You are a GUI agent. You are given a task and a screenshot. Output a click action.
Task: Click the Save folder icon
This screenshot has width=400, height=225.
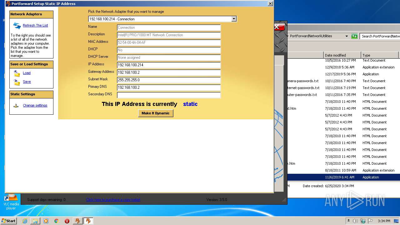[x=17, y=82]
